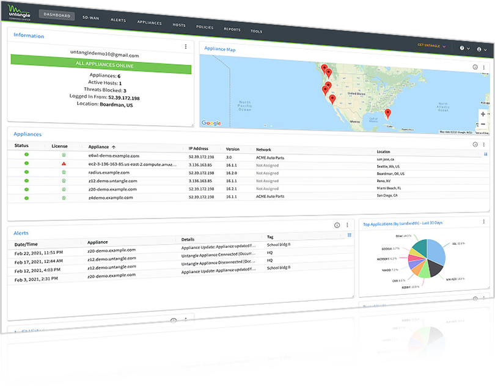Open the Appliances panel kebab menu
The width and height of the screenshot is (495, 387).
point(483,145)
